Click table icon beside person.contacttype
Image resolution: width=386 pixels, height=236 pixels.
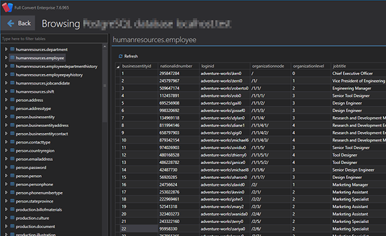(12, 142)
